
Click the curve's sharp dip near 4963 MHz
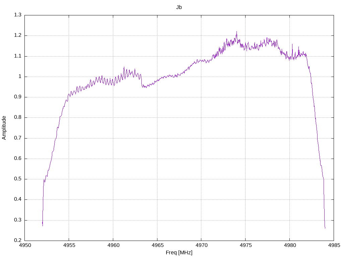142,86
